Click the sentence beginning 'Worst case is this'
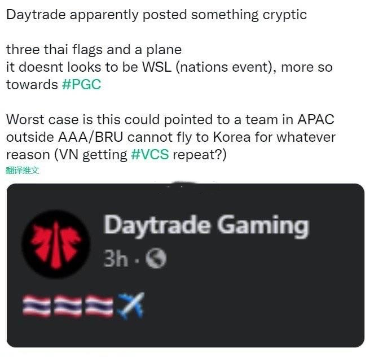Viewport: 374px width, 357px height. click(170, 137)
